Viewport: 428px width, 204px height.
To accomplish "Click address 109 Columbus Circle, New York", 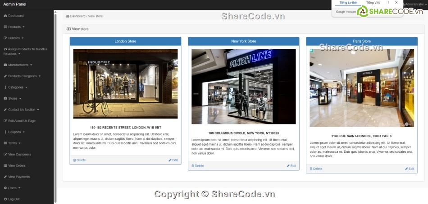I will [x=243, y=133].
